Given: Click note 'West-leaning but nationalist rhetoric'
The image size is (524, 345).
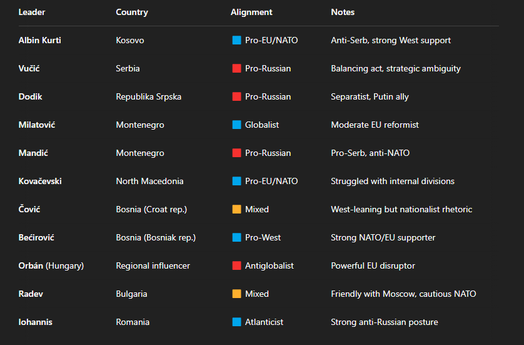Looking at the screenshot, I should 401,210.
